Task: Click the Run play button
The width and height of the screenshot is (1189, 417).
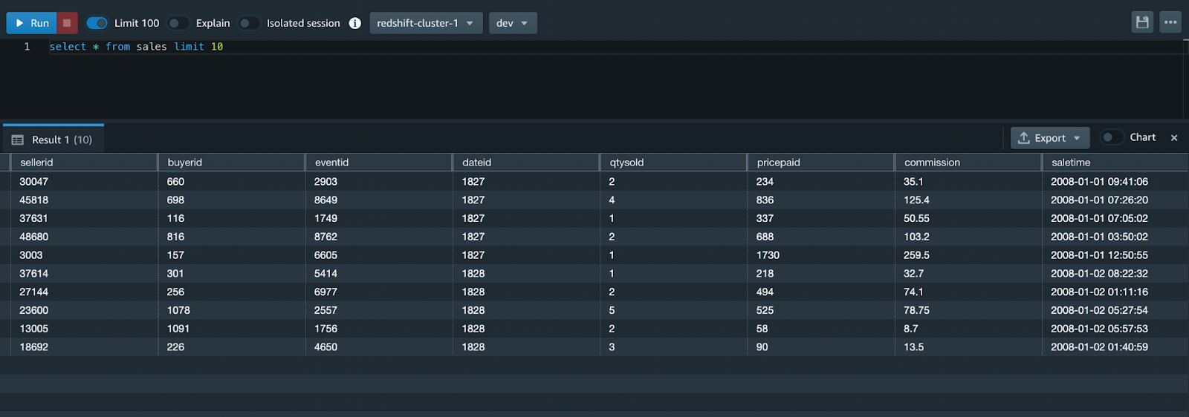Action: (x=32, y=23)
